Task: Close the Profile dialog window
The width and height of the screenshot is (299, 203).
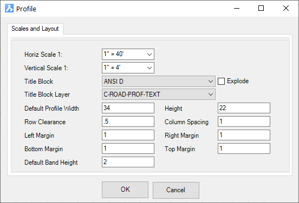Action: click(x=286, y=8)
